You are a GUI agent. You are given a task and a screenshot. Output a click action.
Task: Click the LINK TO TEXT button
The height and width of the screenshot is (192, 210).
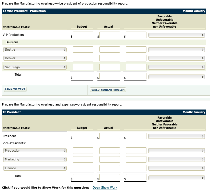pyautogui.click(x=15, y=89)
